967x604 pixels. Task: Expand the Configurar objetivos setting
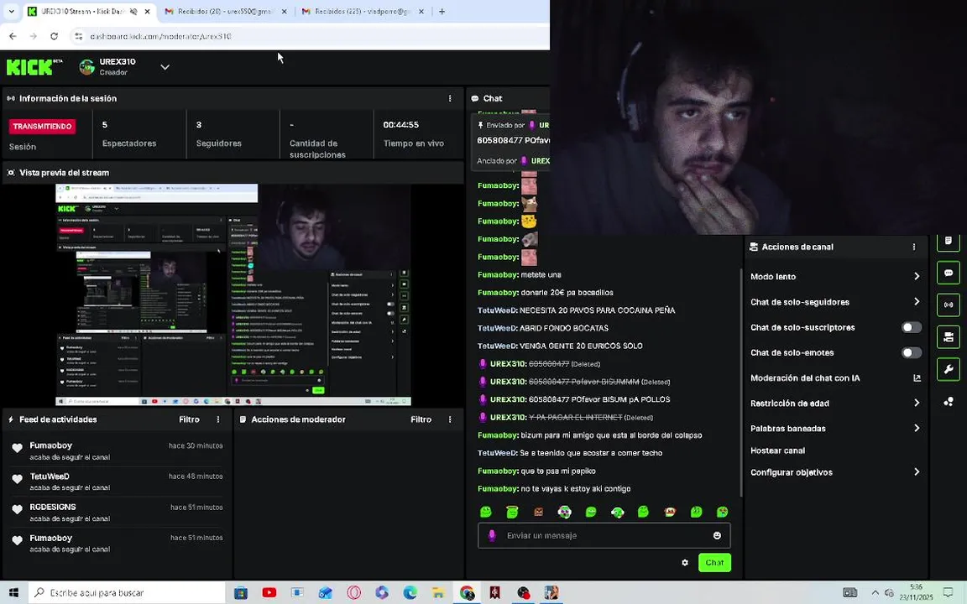pos(834,471)
